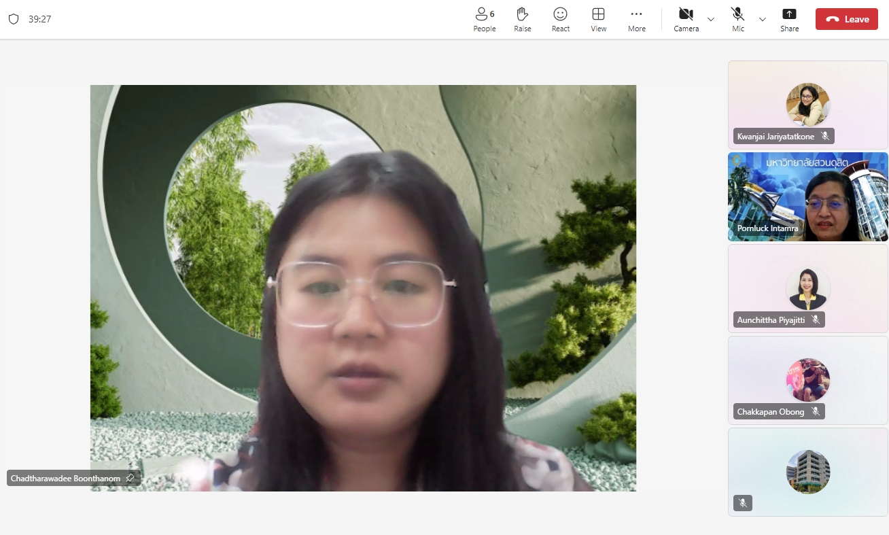Screen dimensions: 889x535
Task: Click Chakkapan Obong muted mic icon
Action: coord(816,411)
